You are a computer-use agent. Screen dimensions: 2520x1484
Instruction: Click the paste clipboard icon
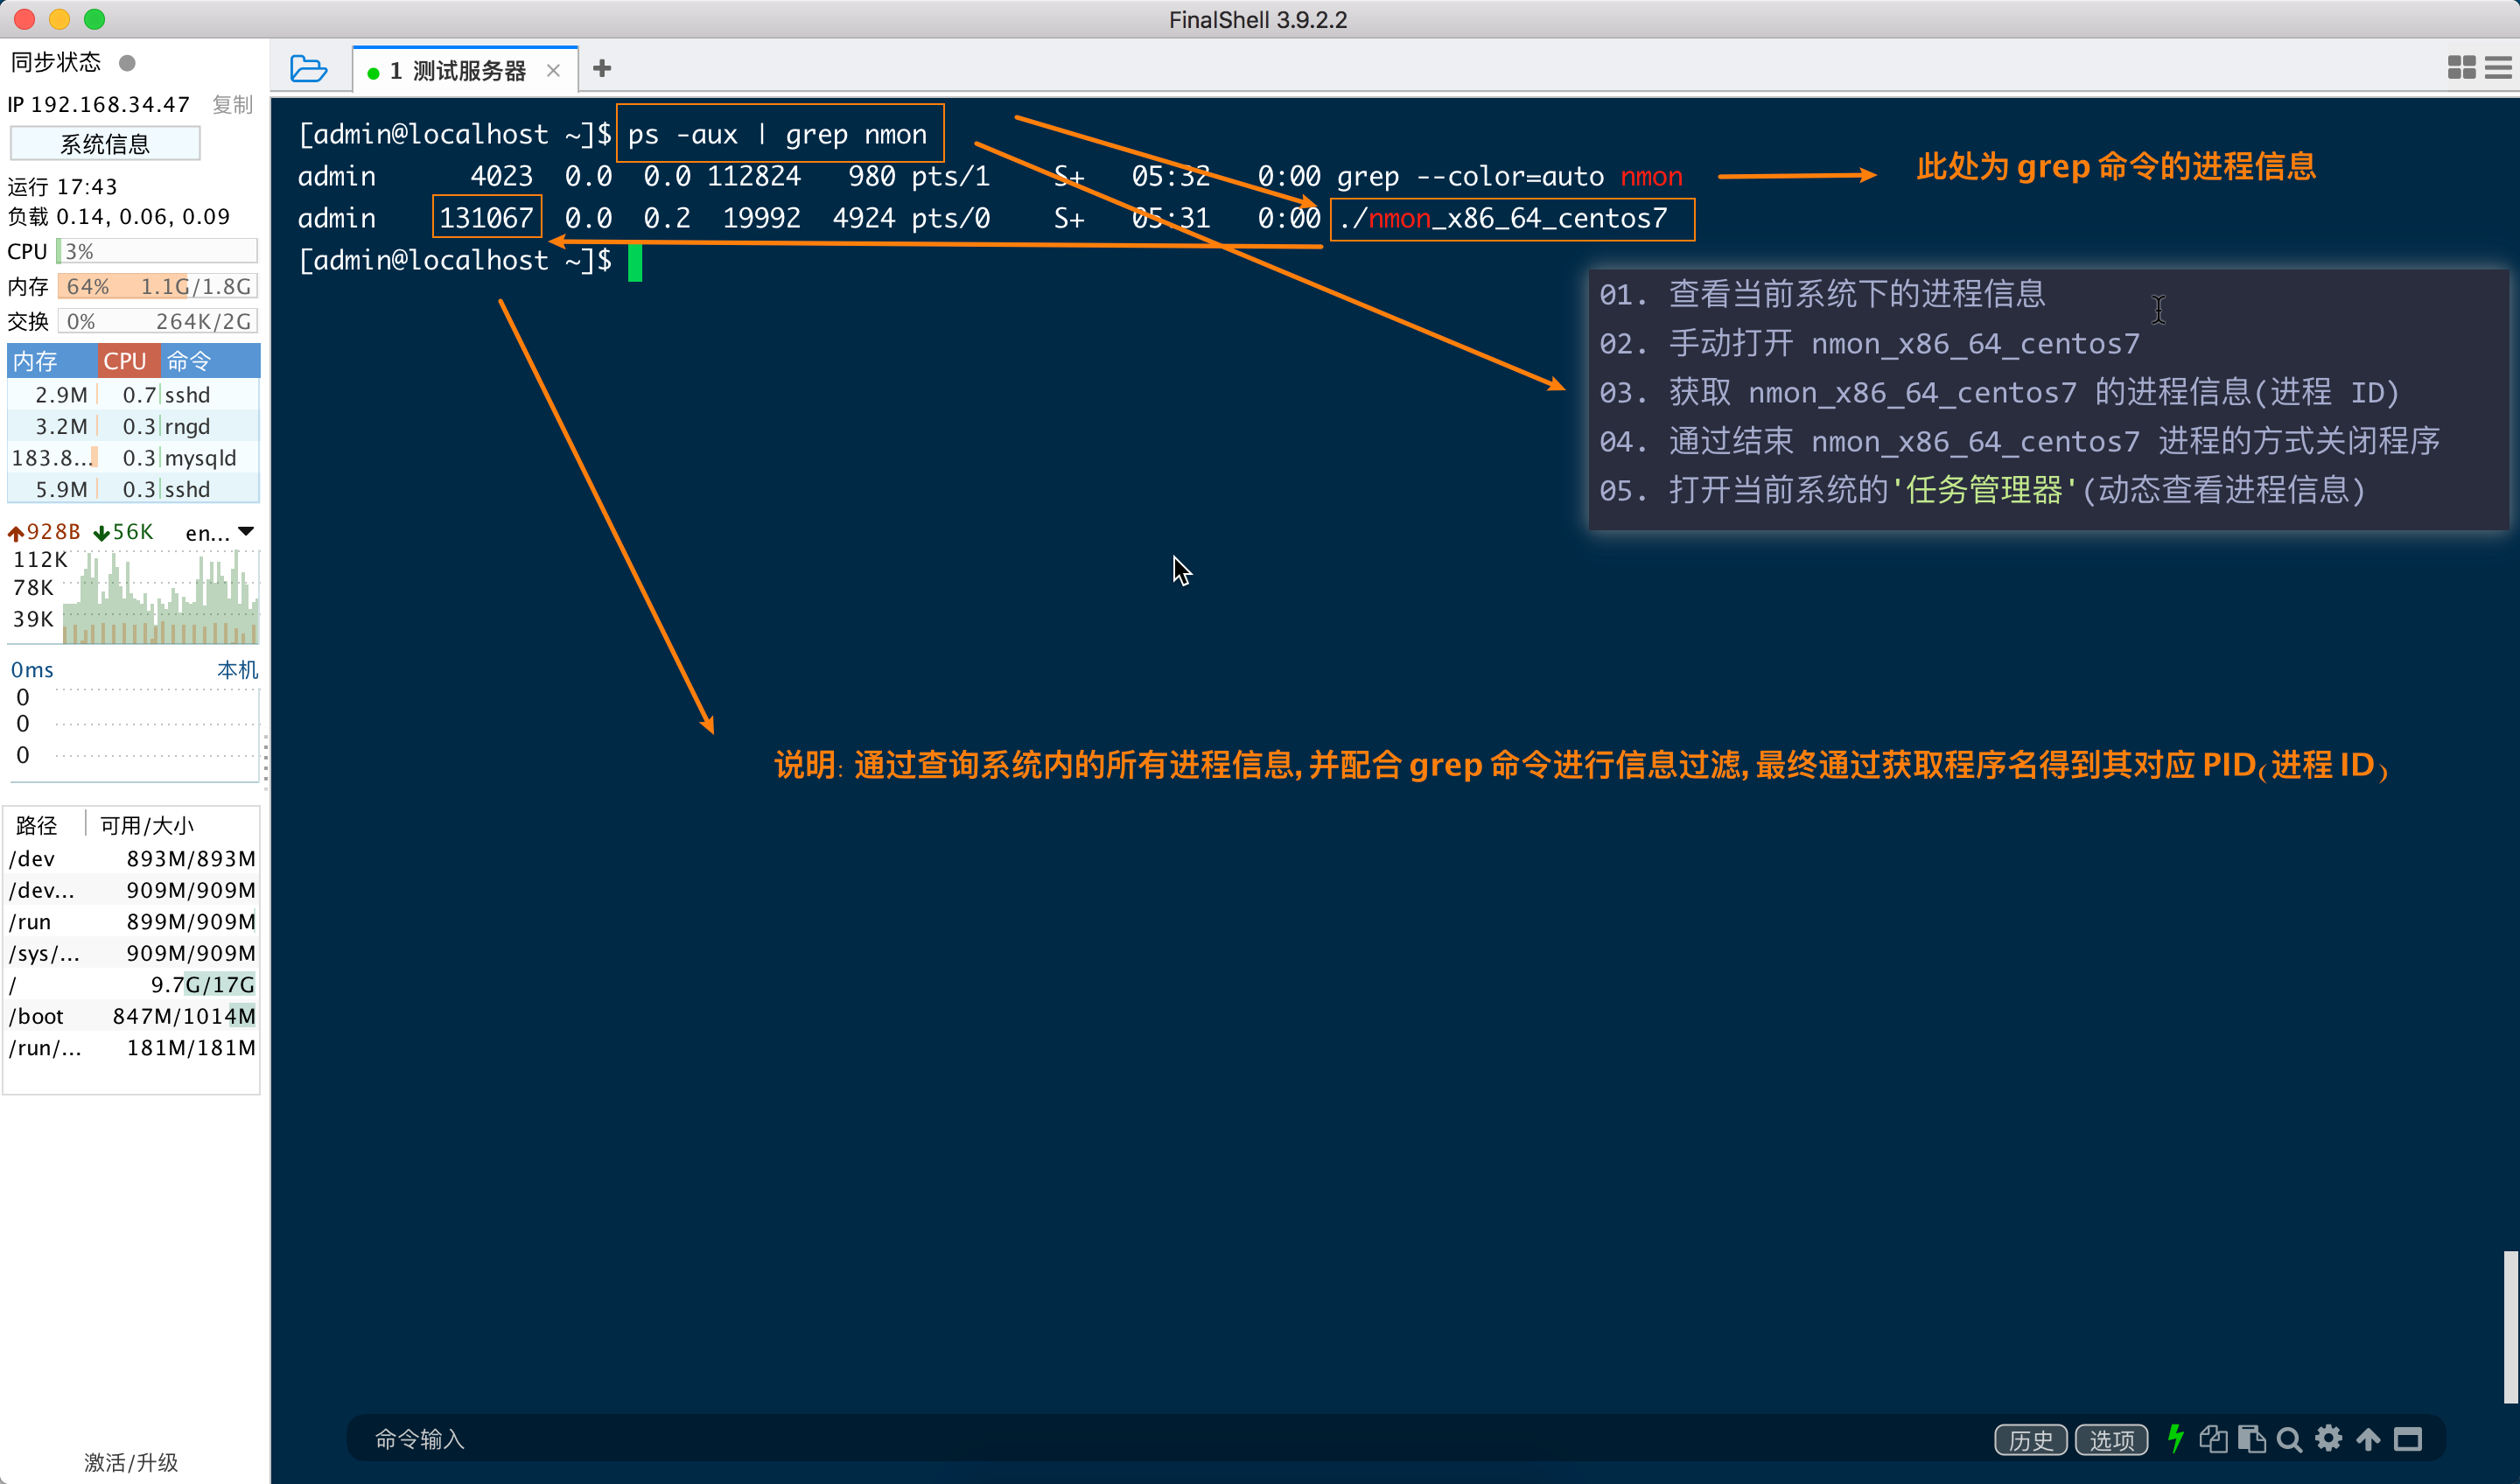2251,1439
